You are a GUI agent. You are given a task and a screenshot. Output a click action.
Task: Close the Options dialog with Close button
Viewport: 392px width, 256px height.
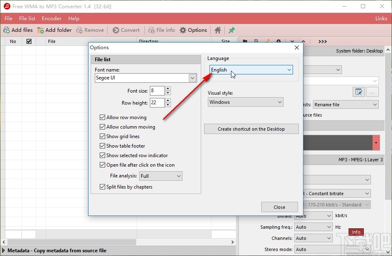[279, 207]
